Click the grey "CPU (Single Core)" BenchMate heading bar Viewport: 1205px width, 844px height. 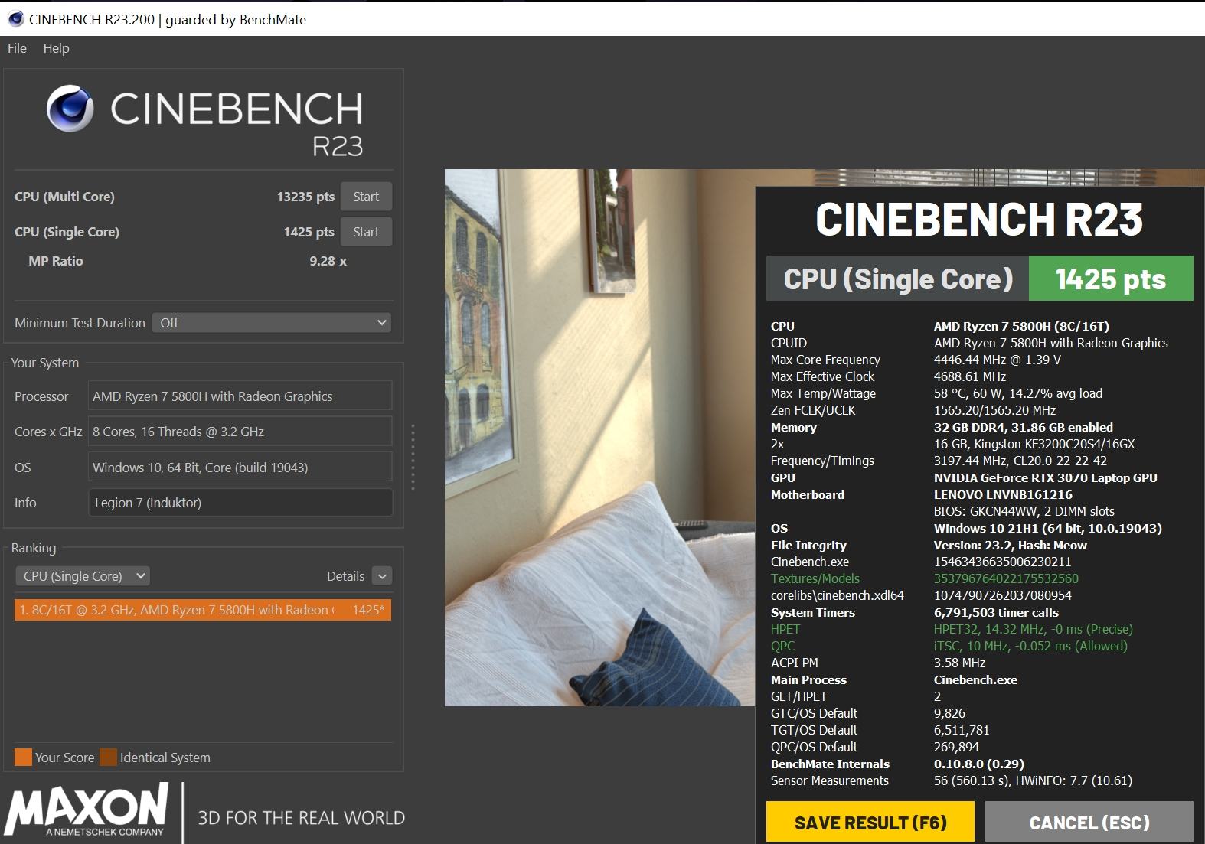coord(898,279)
